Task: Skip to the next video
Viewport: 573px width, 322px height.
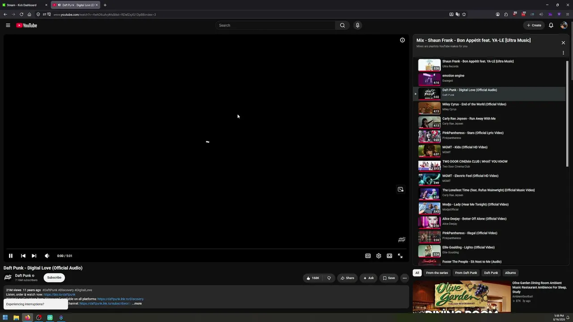Action: (x=34, y=256)
